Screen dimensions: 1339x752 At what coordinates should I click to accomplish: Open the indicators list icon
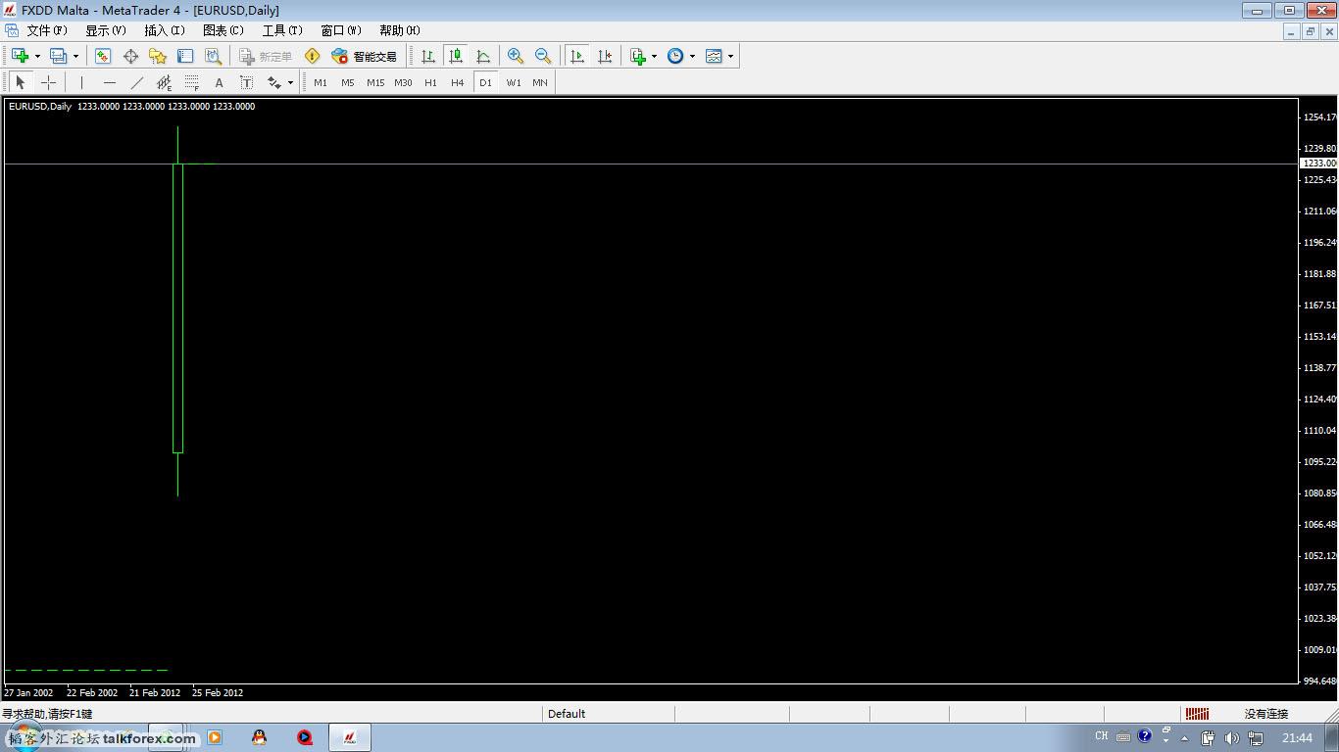[x=638, y=56]
